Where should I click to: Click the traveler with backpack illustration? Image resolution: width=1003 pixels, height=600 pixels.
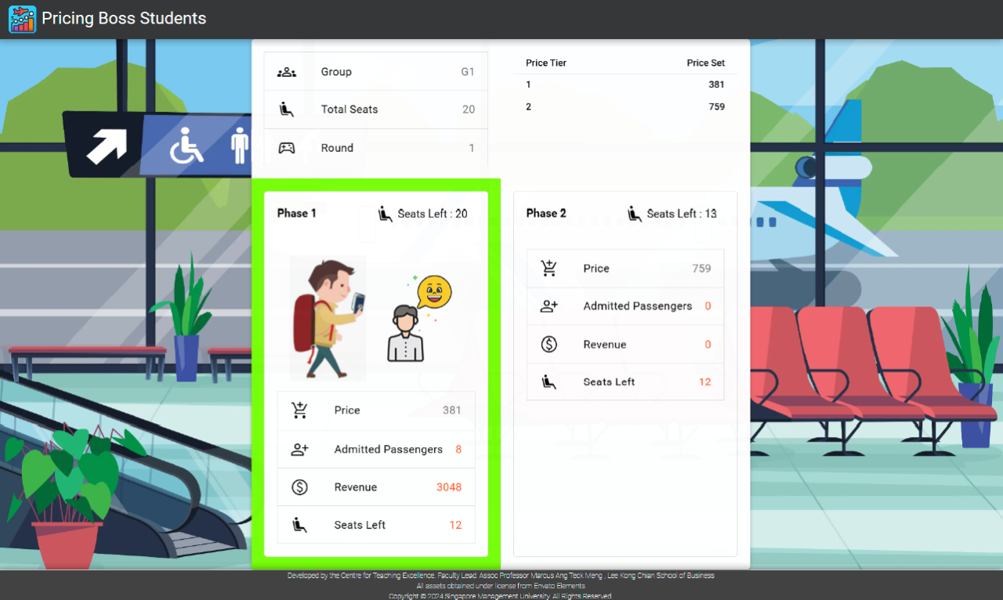click(328, 318)
